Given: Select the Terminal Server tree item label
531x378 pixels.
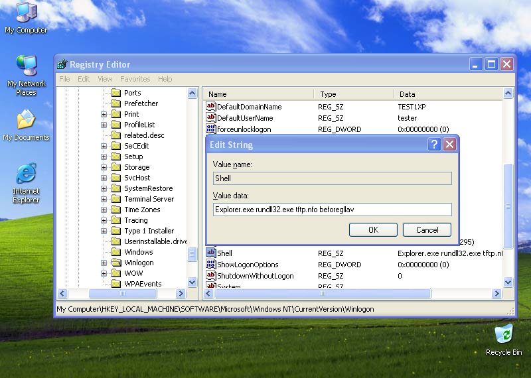Looking at the screenshot, I should [149, 199].
